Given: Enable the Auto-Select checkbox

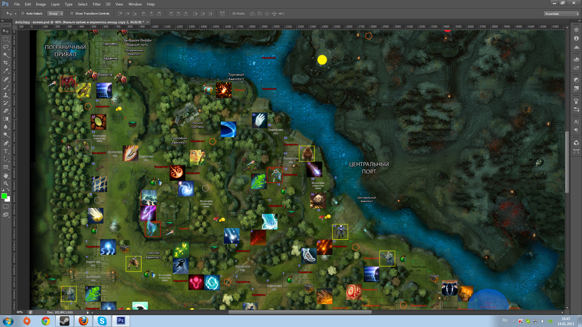Looking at the screenshot, I should [23, 14].
